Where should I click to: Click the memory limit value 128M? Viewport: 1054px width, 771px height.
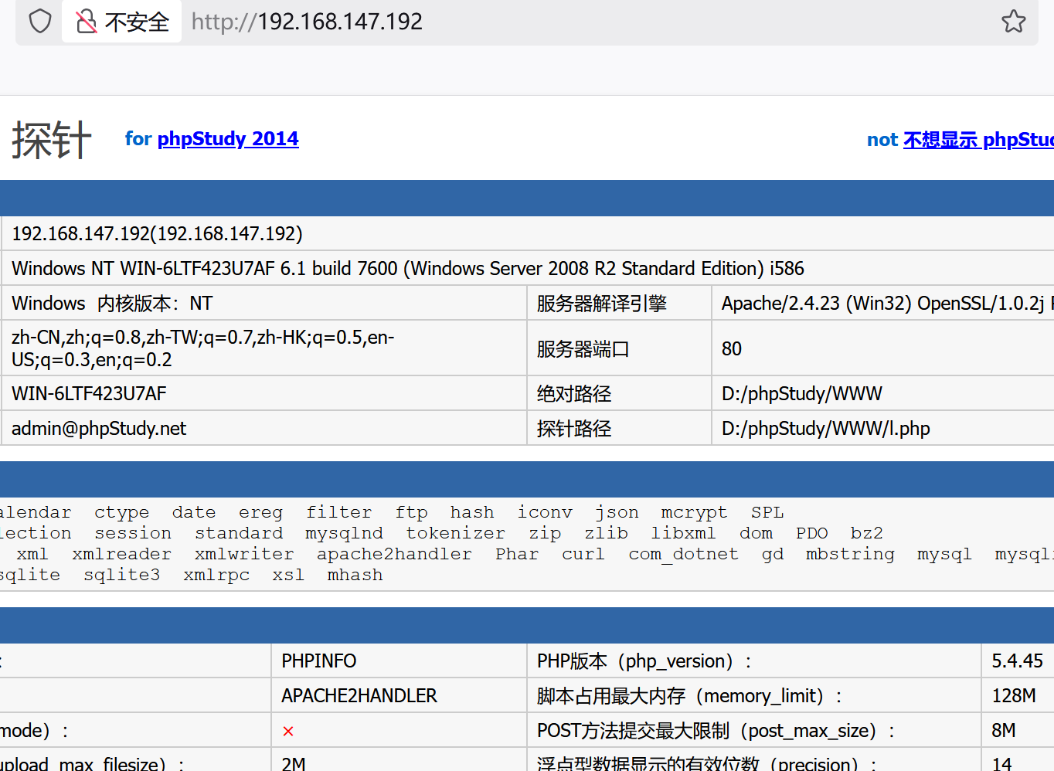point(1014,696)
